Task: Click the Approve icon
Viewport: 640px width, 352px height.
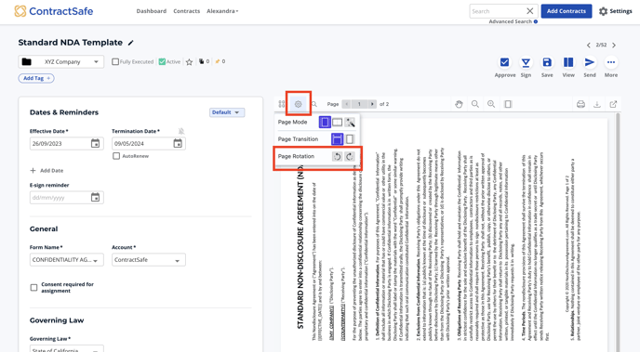Action: click(x=504, y=62)
